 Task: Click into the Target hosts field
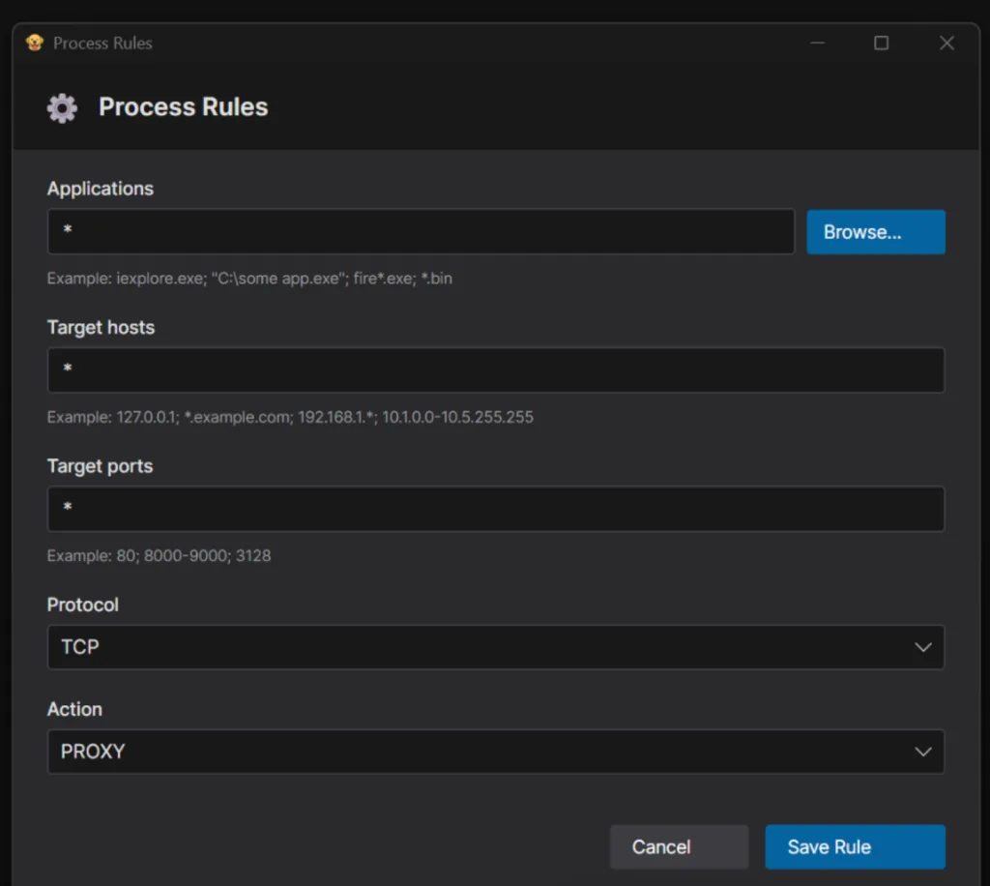tap(495, 370)
